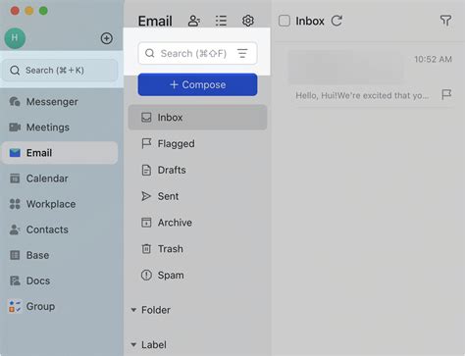This screenshot has width=465, height=356.
Task: Click the email search field
Action: click(197, 53)
